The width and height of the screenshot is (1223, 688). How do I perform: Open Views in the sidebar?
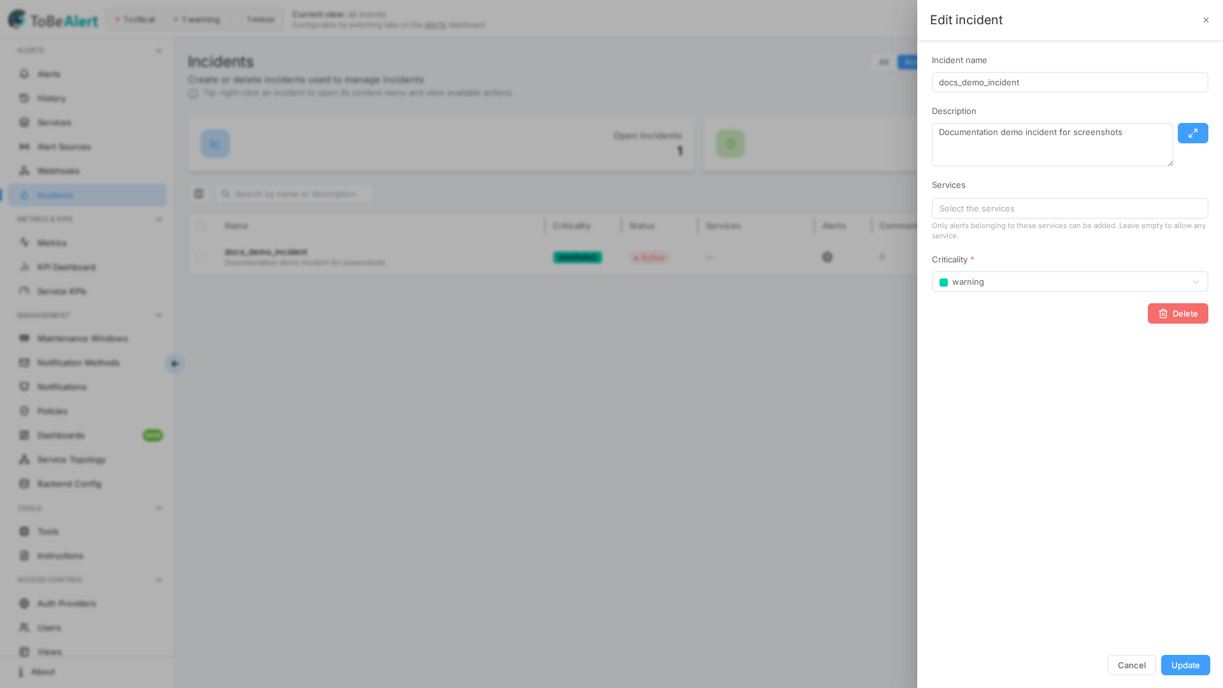tap(87, 652)
